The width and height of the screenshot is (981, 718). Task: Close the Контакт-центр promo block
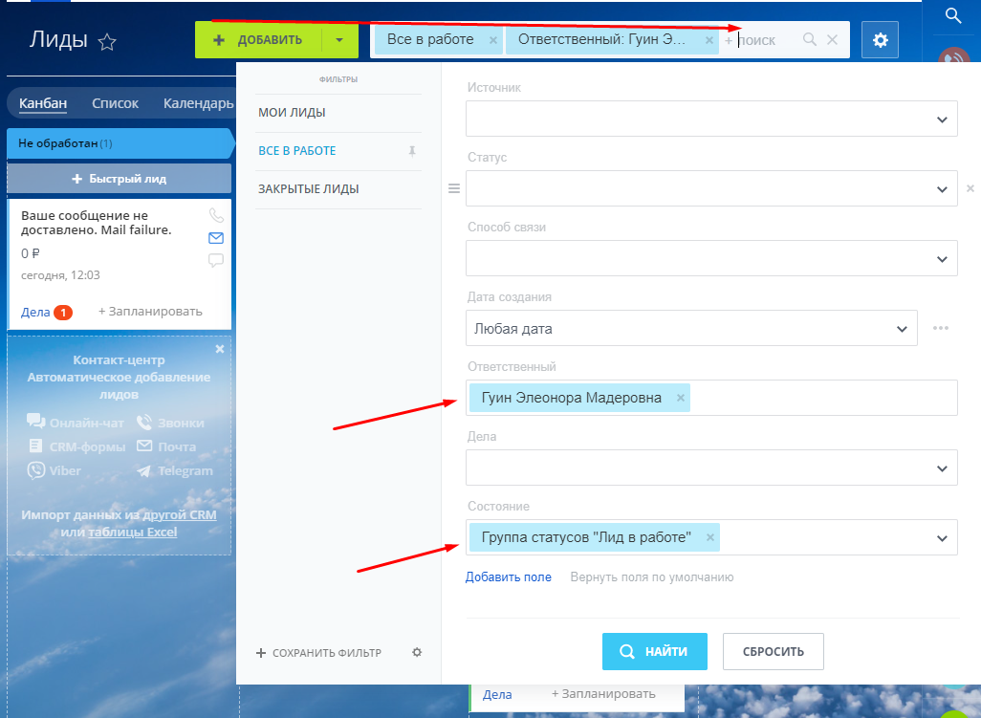pyautogui.click(x=220, y=349)
